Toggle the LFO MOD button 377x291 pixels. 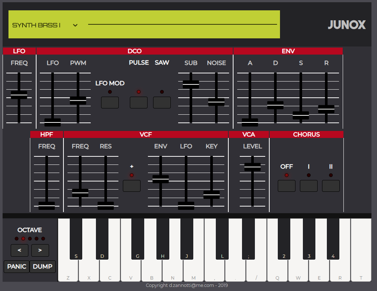click(x=110, y=103)
